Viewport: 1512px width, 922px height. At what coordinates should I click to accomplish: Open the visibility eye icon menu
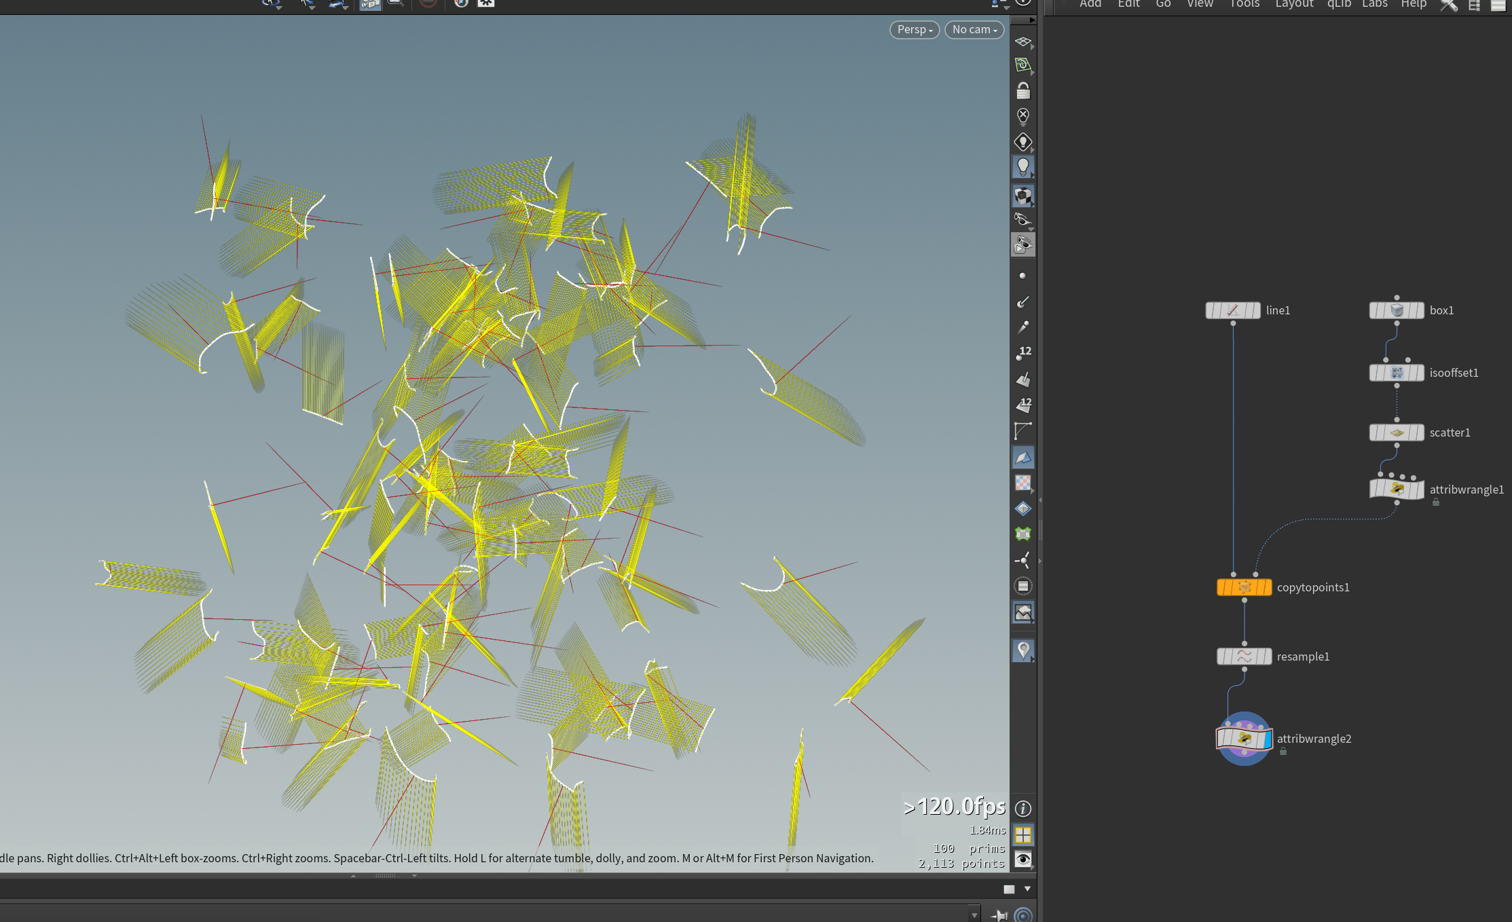click(x=1022, y=860)
